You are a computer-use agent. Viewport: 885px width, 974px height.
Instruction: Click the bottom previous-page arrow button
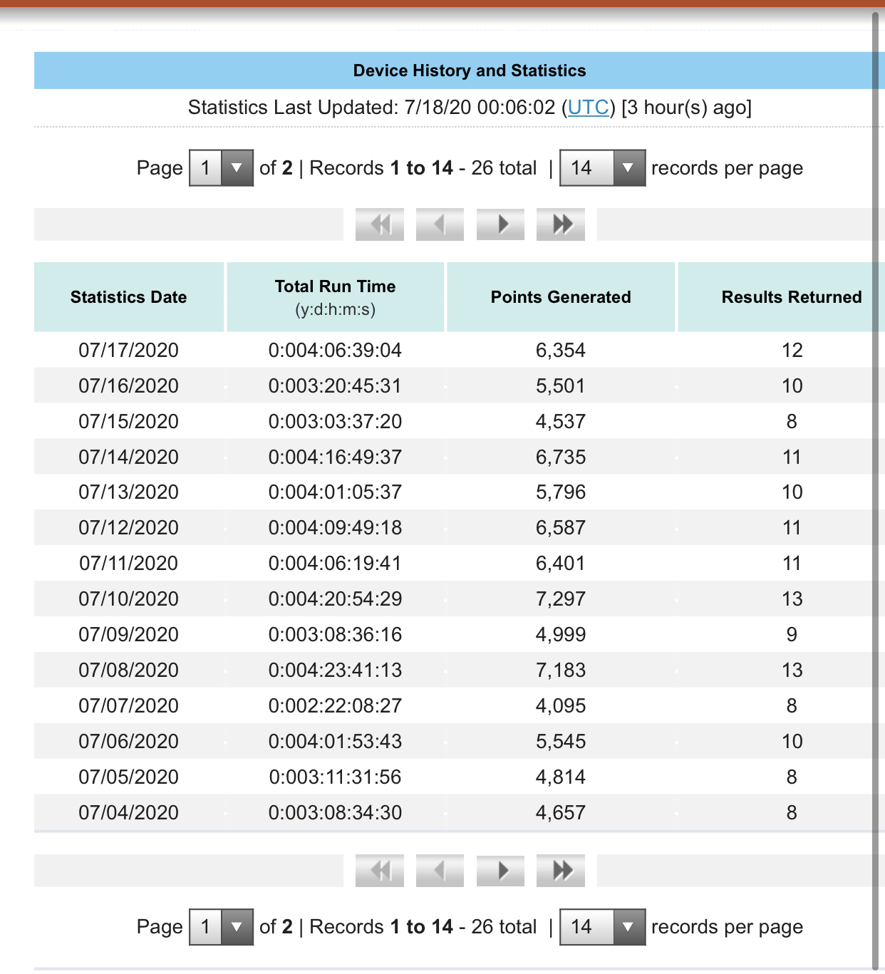(440, 870)
